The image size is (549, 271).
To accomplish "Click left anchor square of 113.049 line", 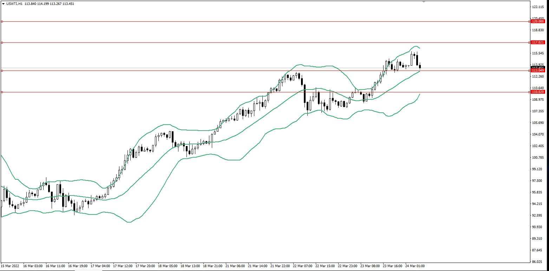I will [2, 71].
